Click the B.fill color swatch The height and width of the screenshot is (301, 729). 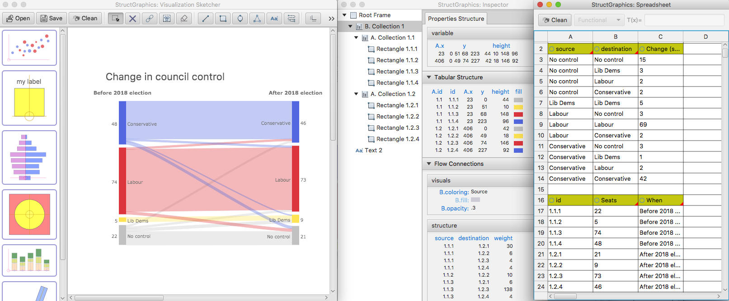click(475, 200)
